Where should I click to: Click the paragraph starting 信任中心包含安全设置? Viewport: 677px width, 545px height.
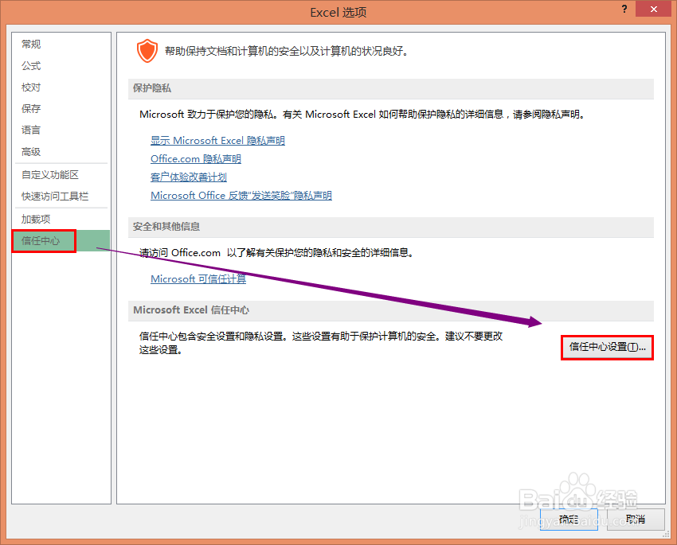pos(321,343)
